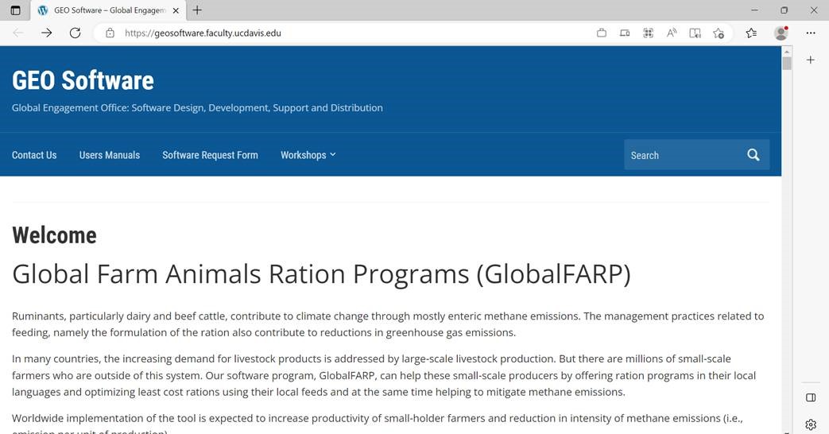Click the sidebar plus icon to customize
Screen dimensions: 829x434
[811, 60]
